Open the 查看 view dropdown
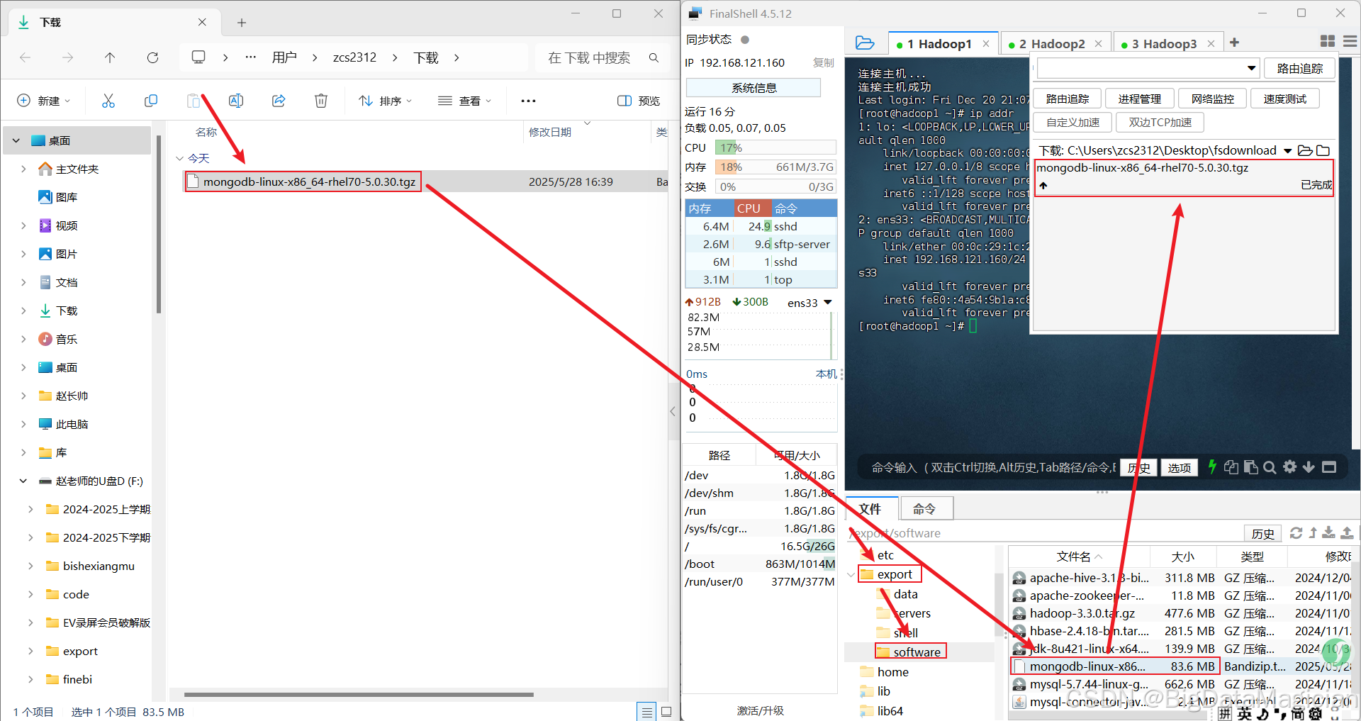The height and width of the screenshot is (721, 1361). point(464,101)
